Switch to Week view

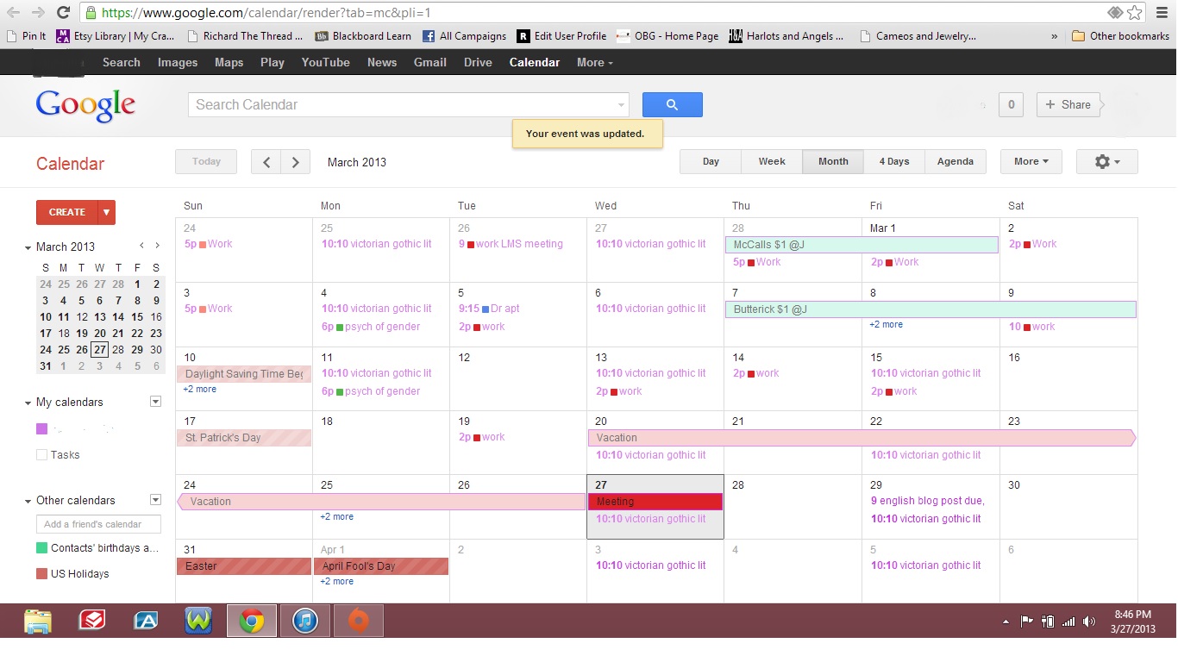(x=772, y=161)
